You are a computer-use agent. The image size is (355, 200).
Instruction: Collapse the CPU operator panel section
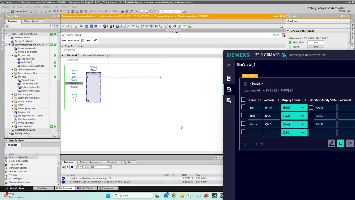pos(288,31)
